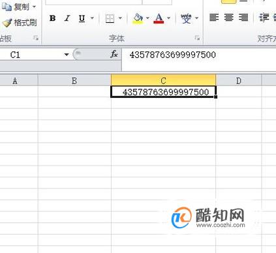Open the borders dropdown arrow
The height and width of the screenshot is (253, 276).
click(120, 18)
